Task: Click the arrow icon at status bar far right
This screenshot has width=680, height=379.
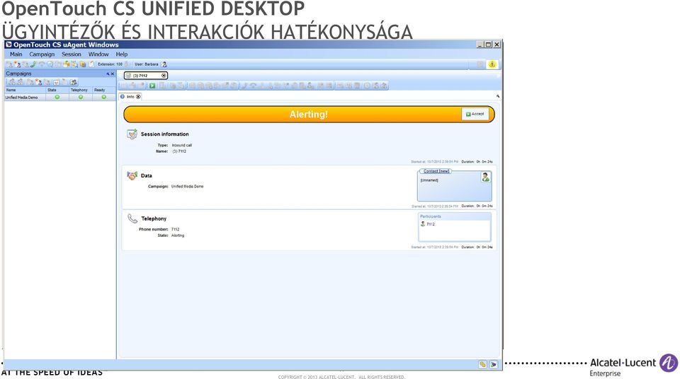Action: pos(493,364)
